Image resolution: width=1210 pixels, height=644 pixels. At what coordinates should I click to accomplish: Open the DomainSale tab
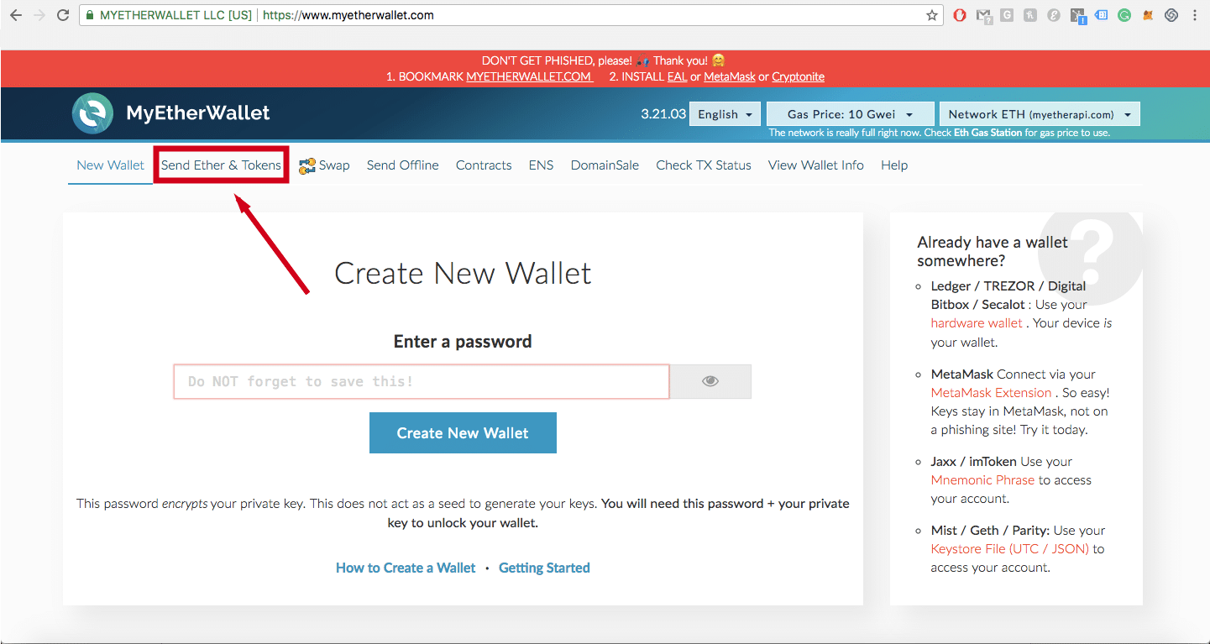tap(605, 165)
